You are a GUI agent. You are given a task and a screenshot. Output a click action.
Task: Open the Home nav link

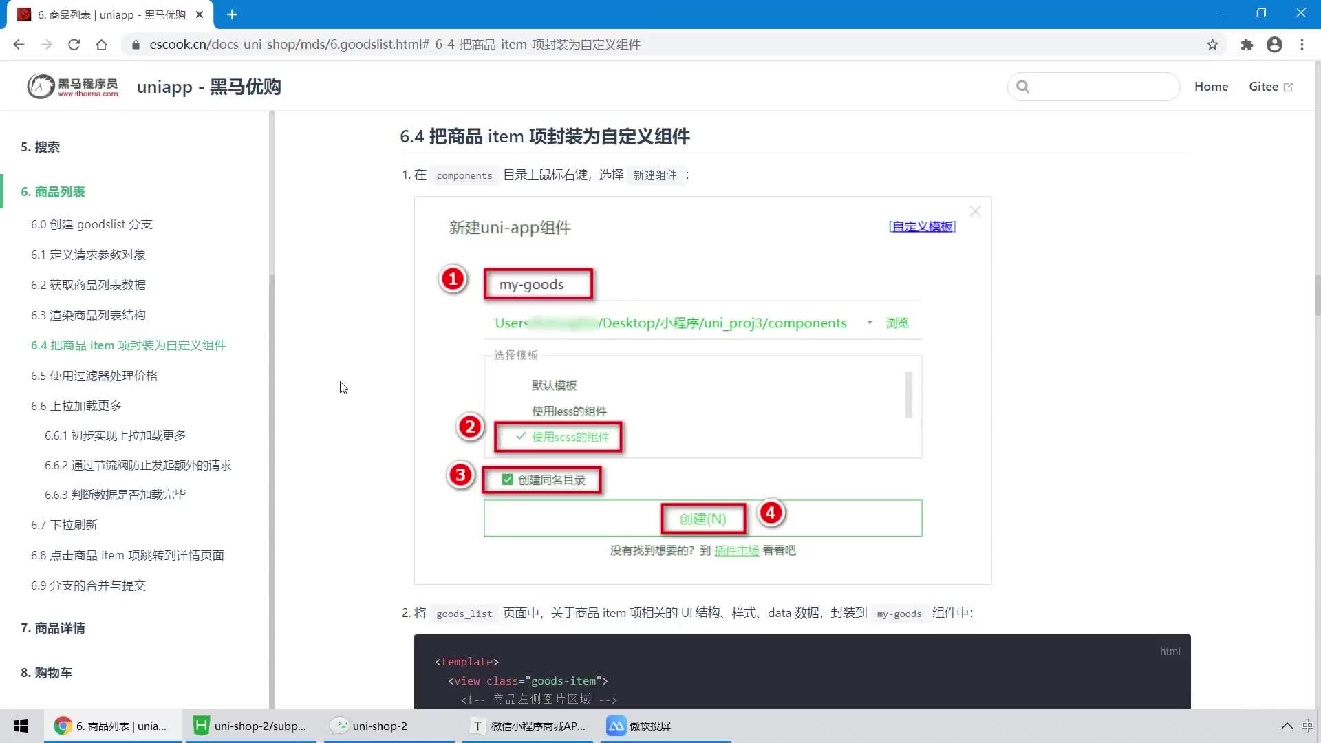click(x=1211, y=87)
